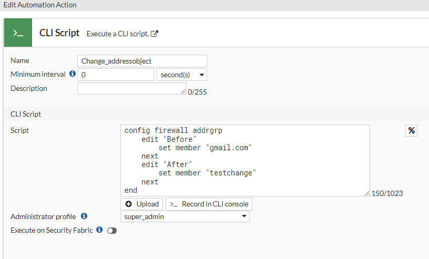
Task: Click the green CLI Script terminal icon
Action: pos(18,33)
